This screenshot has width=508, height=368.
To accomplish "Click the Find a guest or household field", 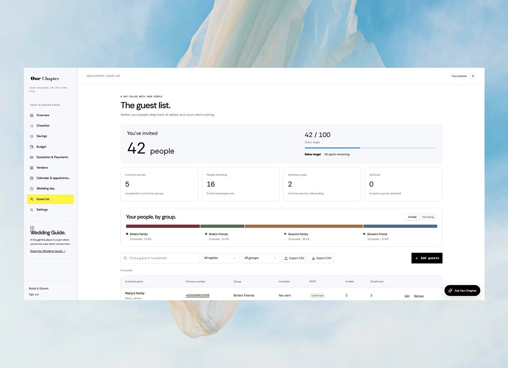I will click(160, 258).
